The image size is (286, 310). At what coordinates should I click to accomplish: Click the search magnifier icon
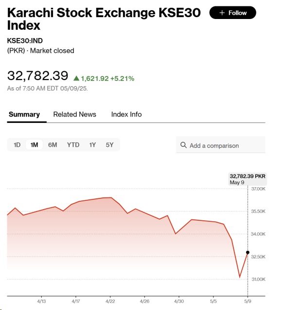pos(183,145)
